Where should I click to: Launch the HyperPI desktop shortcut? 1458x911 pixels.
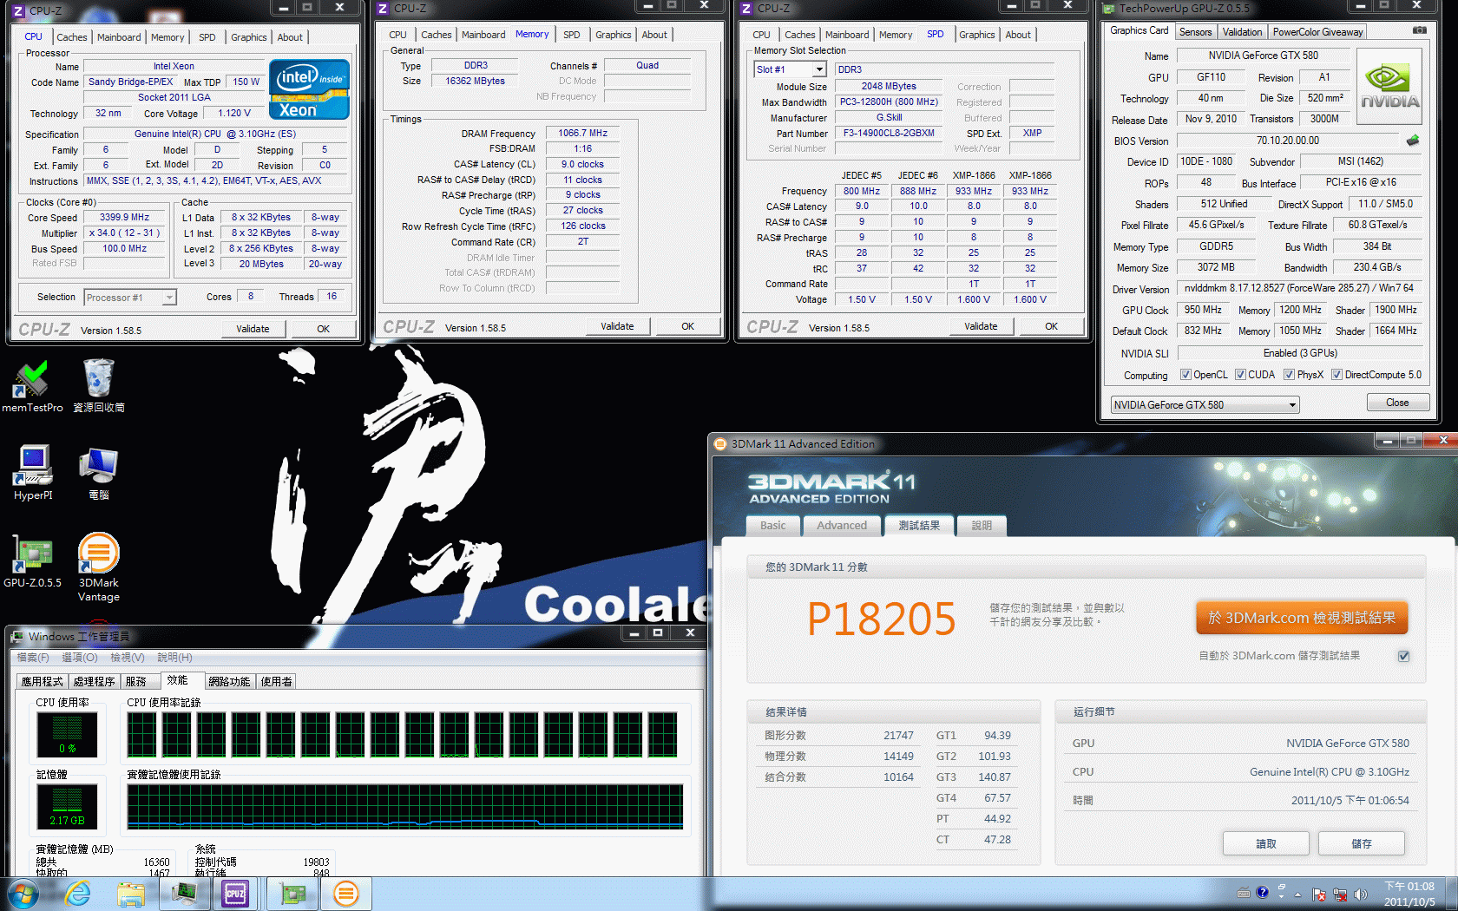coord(33,473)
